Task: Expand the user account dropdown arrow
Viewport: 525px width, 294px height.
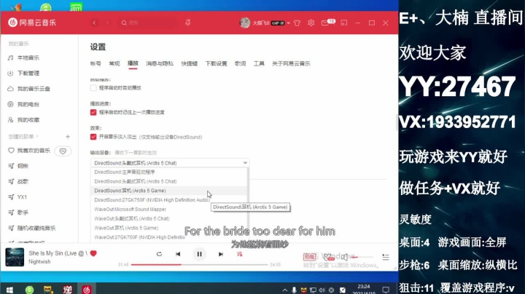Action: click(288, 23)
